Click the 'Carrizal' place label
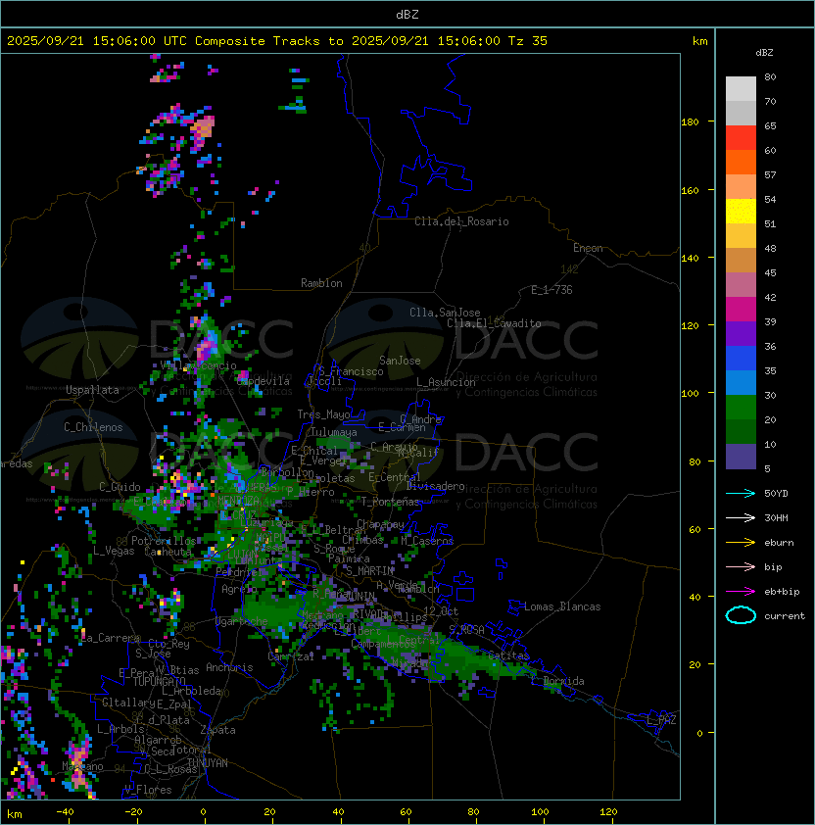Image resolution: width=815 pixels, height=825 pixels. 290,656
